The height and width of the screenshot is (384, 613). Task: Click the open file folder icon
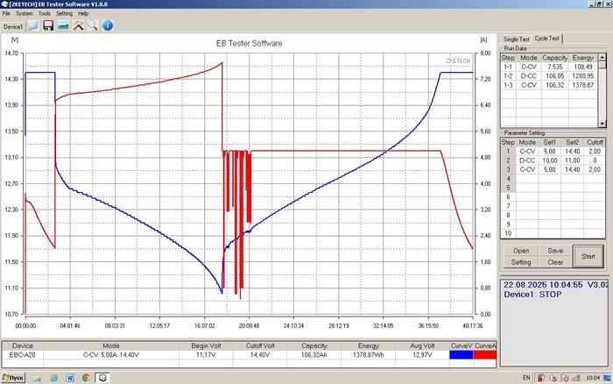33,26
